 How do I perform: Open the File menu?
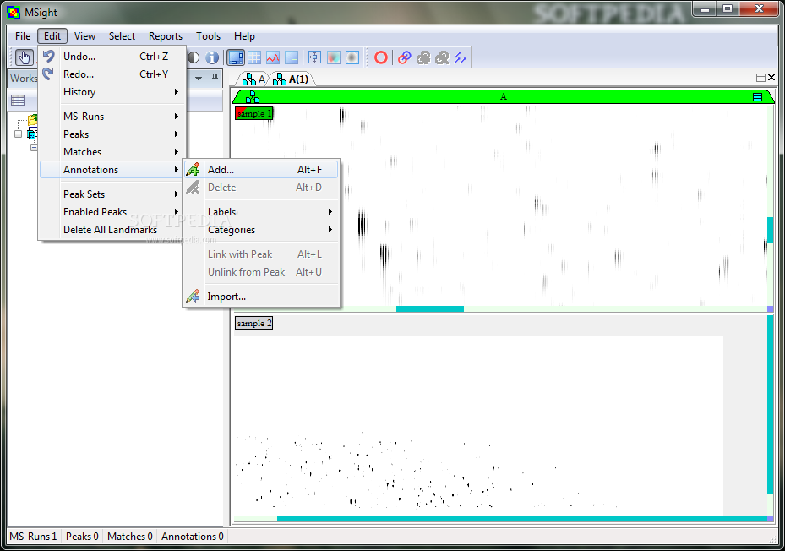[23, 36]
